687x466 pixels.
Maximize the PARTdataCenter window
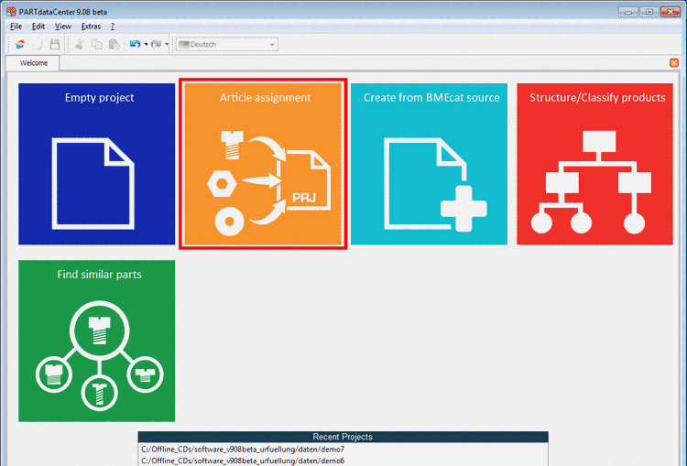(x=649, y=12)
